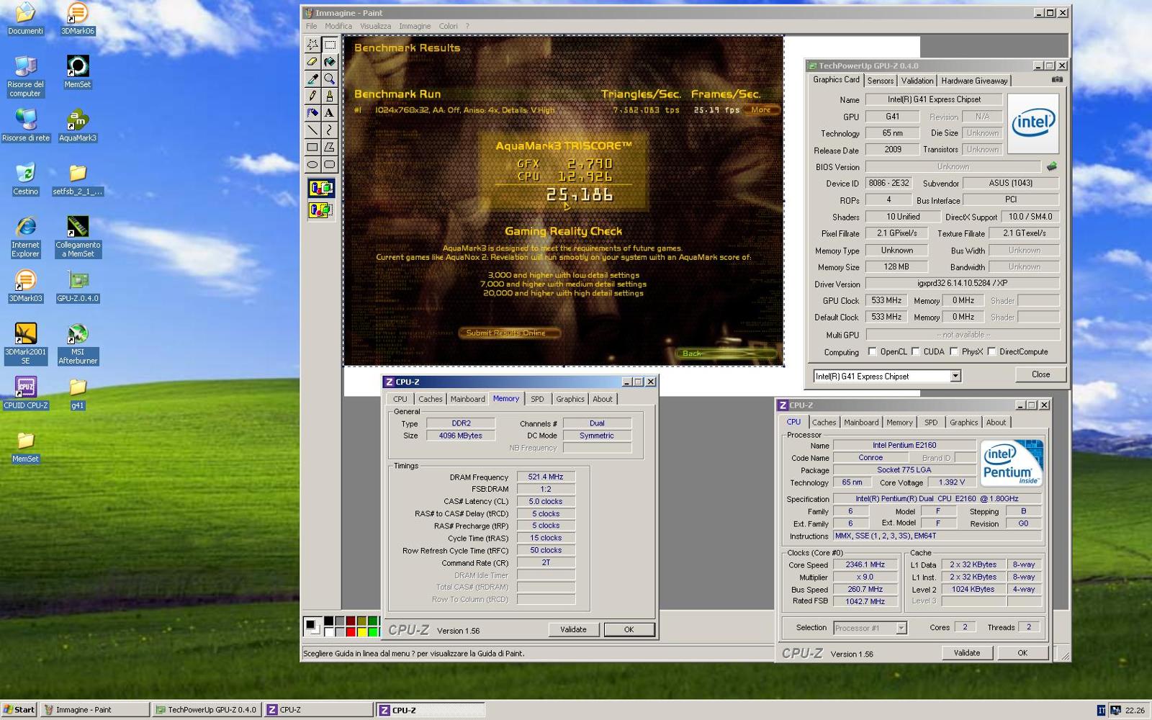The width and height of the screenshot is (1152, 720).
Task: Enable the PhysX checkbox in GPU-Z
Action: tap(954, 351)
